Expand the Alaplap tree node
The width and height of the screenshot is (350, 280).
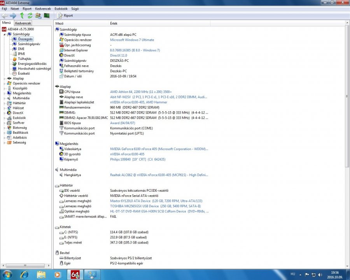click(4, 79)
